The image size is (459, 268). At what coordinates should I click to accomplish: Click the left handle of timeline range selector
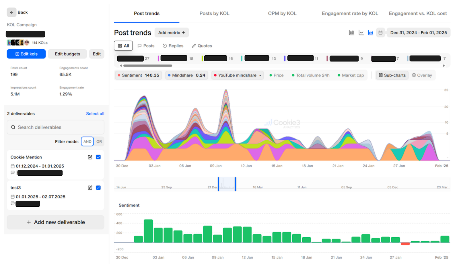[x=218, y=184]
